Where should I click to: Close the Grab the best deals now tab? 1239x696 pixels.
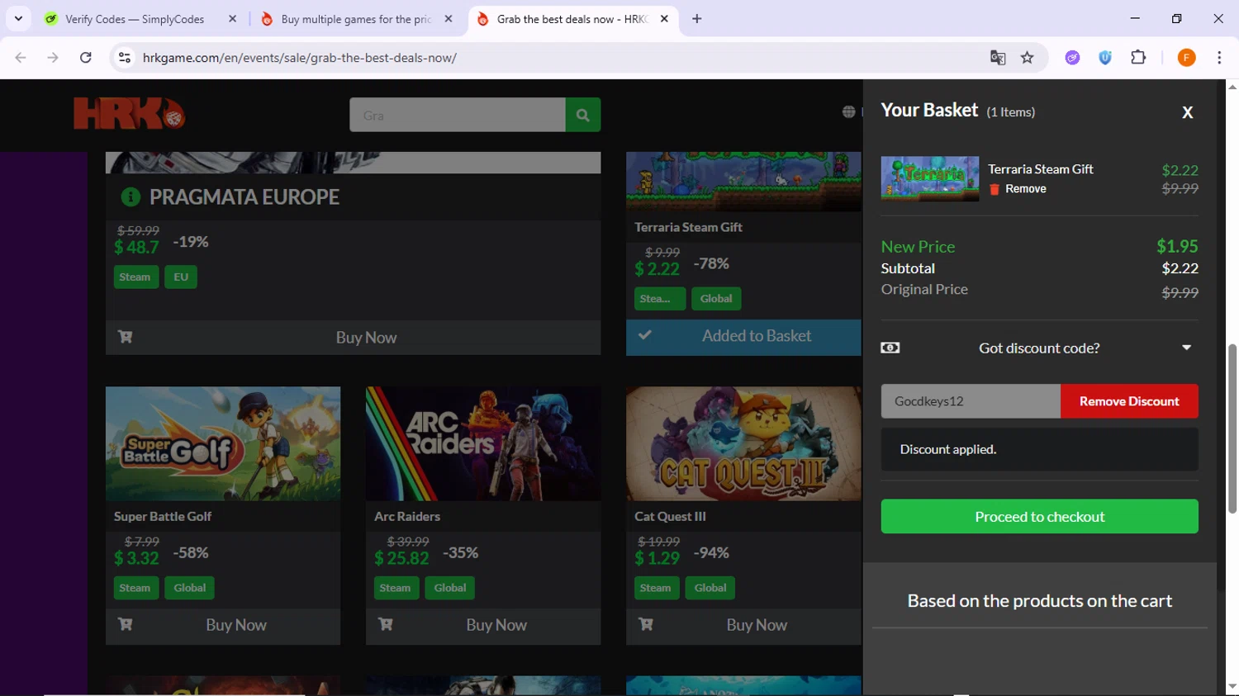[x=664, y=19]
